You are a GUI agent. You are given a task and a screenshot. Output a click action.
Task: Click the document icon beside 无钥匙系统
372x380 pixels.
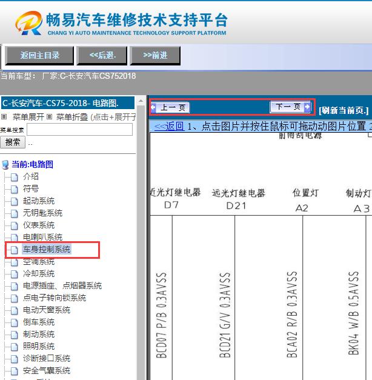(15, 213)
